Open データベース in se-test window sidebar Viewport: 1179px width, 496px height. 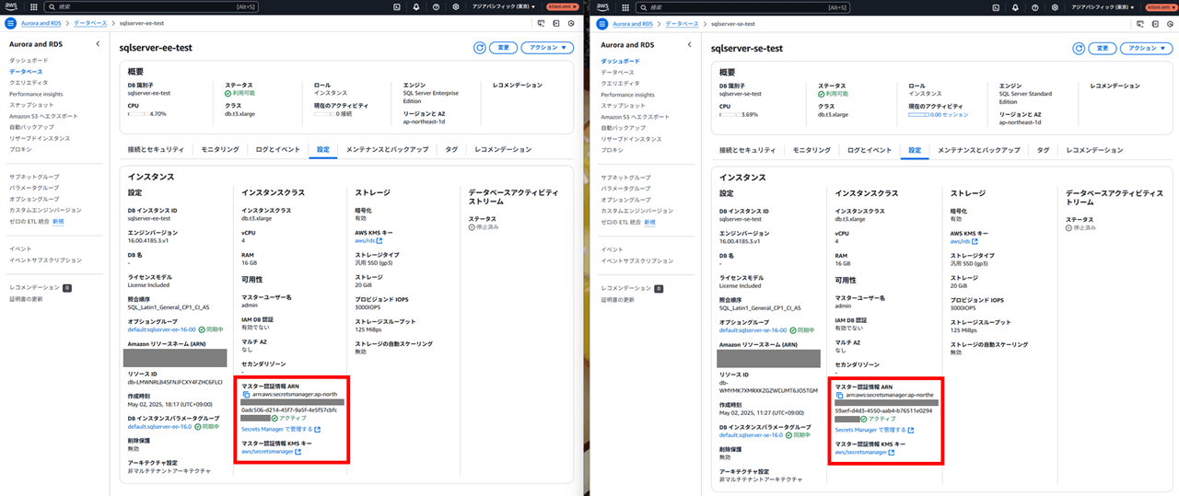pos(617,72)
